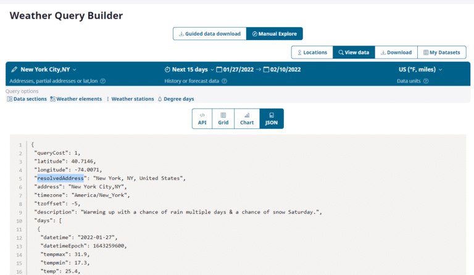Click the highlighted resolvedAddress key in JSON
474x275 pixels.
(x=60, y=178)
